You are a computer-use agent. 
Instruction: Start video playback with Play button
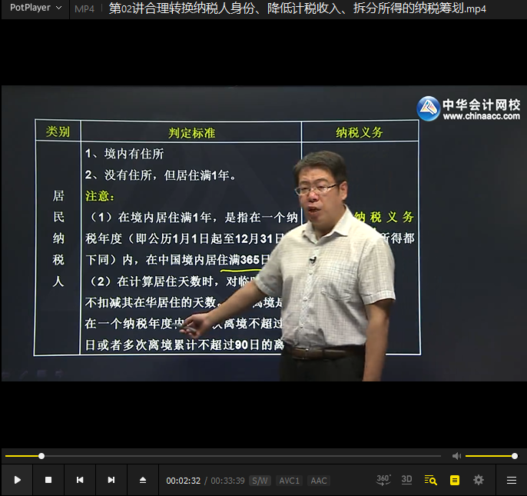[x=17, y=480]
